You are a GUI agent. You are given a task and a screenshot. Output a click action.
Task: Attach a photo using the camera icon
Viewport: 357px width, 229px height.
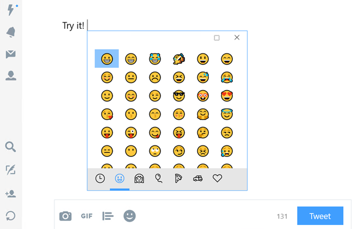click(x=65, y=216)
